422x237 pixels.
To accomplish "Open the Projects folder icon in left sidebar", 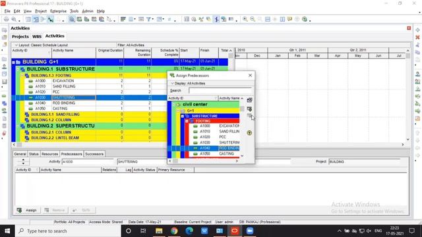I will click(5, 59).
